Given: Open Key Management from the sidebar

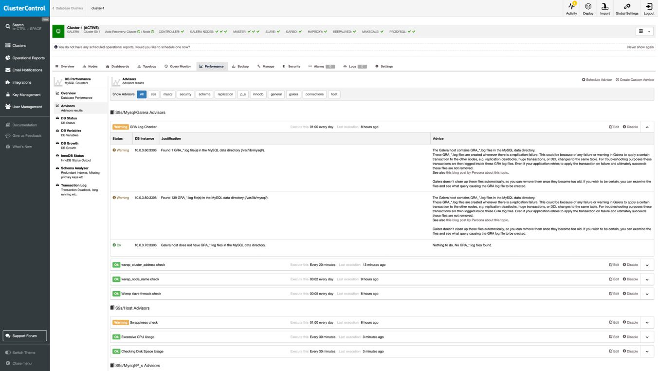Looking at the screenshot, I should [22, 94].
